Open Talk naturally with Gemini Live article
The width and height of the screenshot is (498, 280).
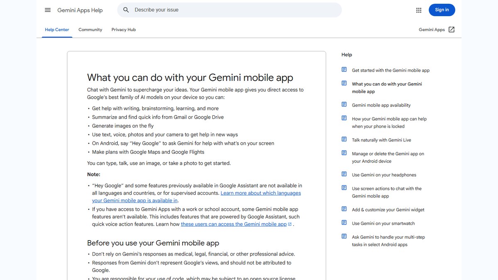point(381,140)
